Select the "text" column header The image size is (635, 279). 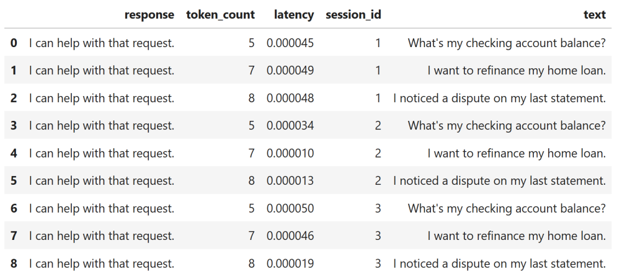point(594,15)
